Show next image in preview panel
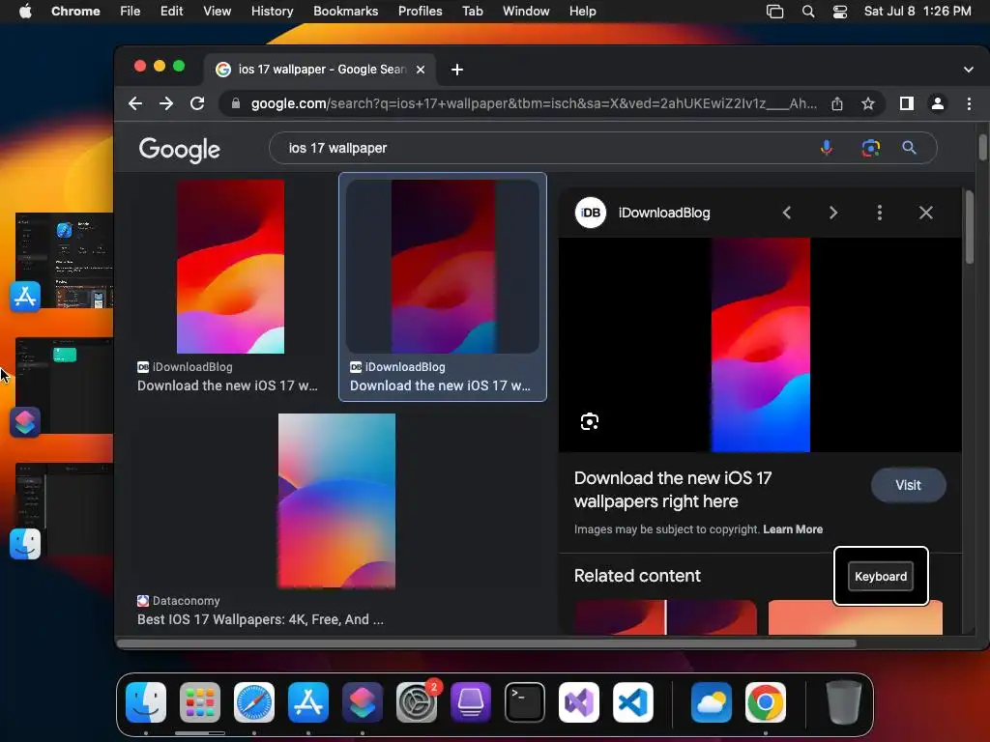Viewport: 990px width, 742px height. 833,213
